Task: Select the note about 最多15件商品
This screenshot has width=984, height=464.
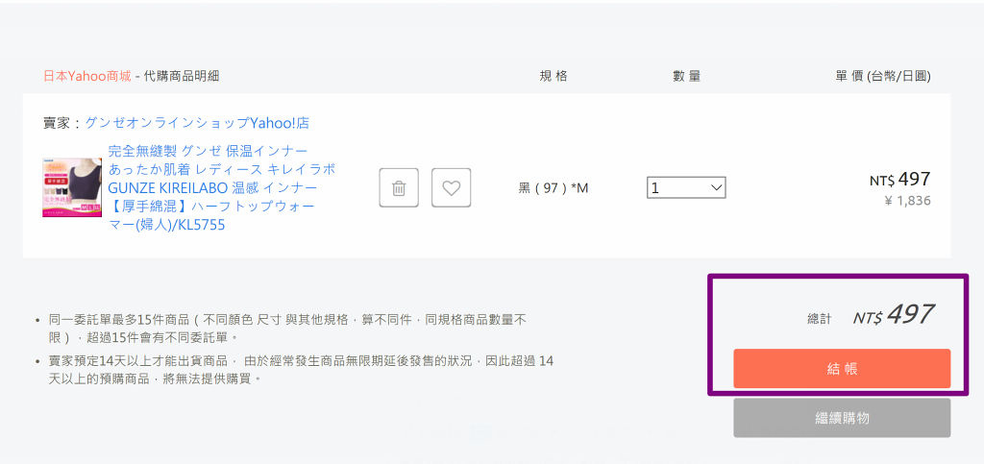Action: (x=287, y=328)
